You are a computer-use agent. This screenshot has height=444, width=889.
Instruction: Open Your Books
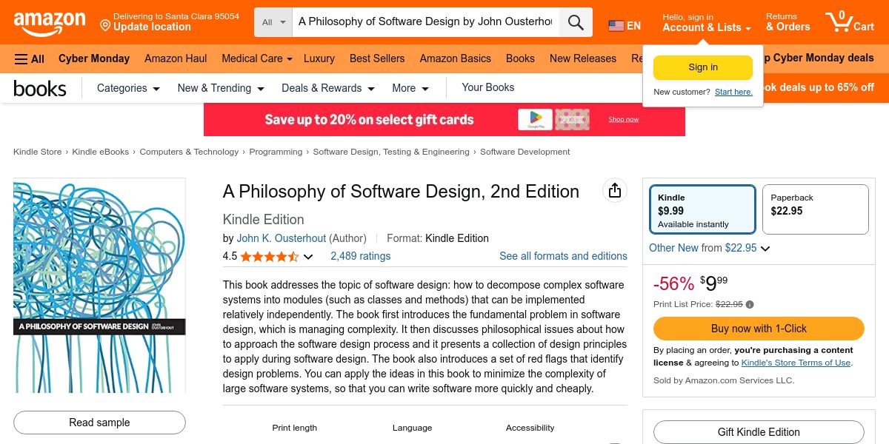tap(488, 87)
